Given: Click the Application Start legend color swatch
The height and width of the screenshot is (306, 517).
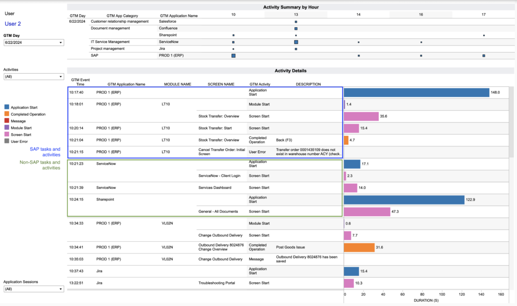Looking at the screenshot, I should 7,107.
